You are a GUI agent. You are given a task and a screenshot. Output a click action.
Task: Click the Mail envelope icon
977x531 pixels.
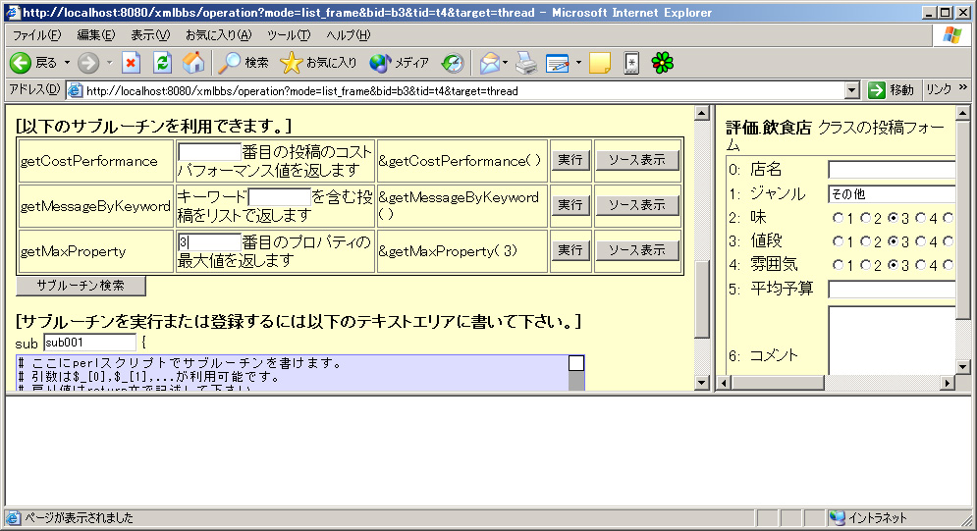pos(490,63)
